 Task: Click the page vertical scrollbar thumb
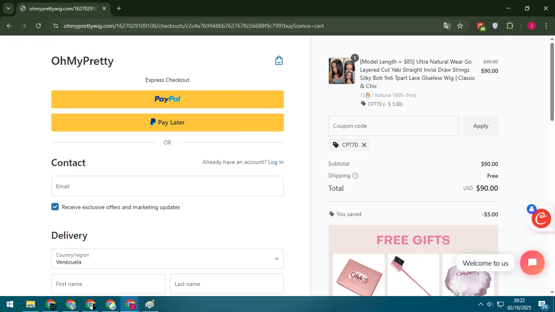pyautogui.click(x=552, y=82)
